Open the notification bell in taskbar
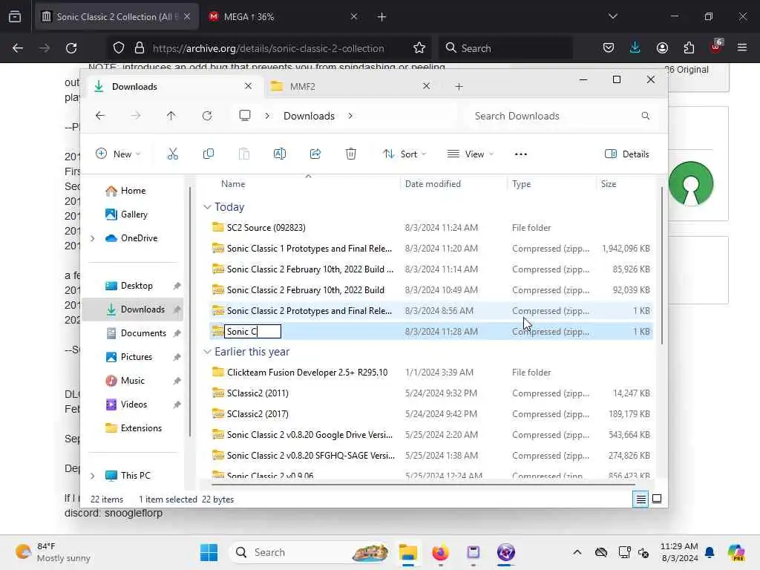This screenshot has width=760, height=570. tap(710, 552)
